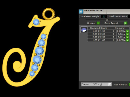This screenshot has height=97, width=130.
Task: Select the 1.80 X 1.80 size cell
Action: tap(99, 40)
